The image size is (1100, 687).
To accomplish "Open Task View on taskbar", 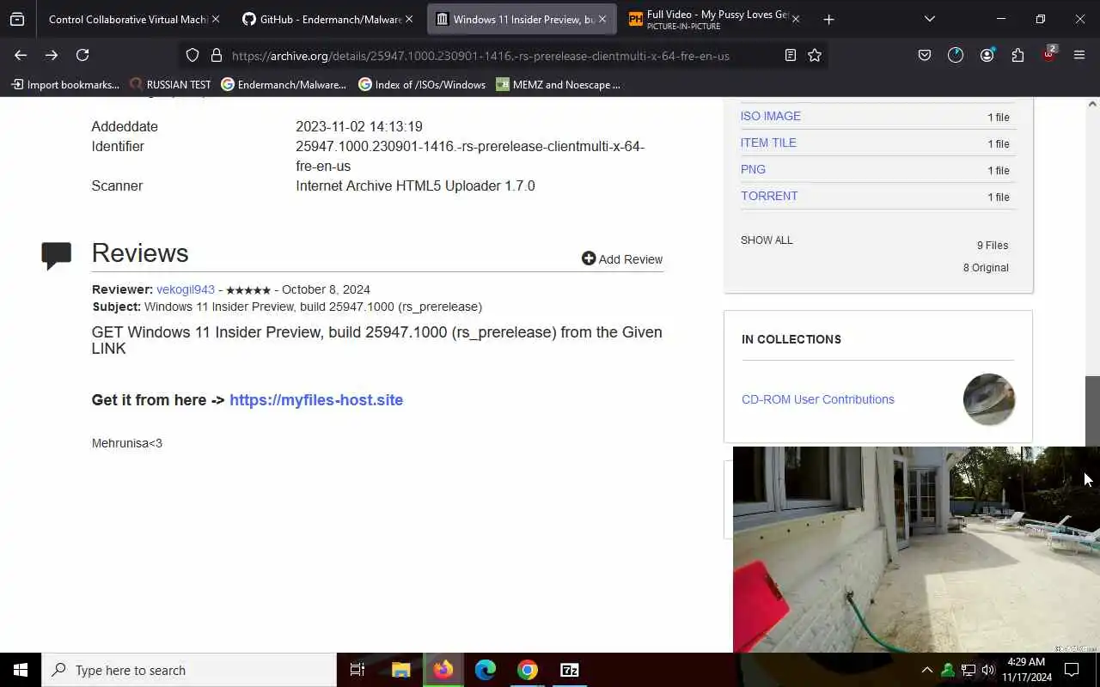I will pyautogui.click(x=357, y=670).
